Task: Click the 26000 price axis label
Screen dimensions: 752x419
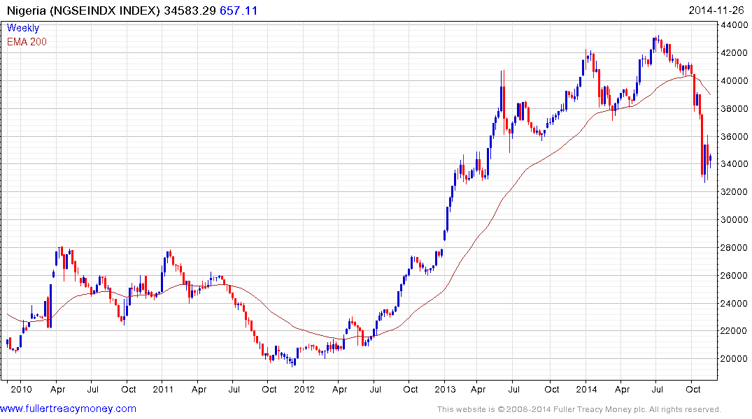Action: (x=734, y=275)
